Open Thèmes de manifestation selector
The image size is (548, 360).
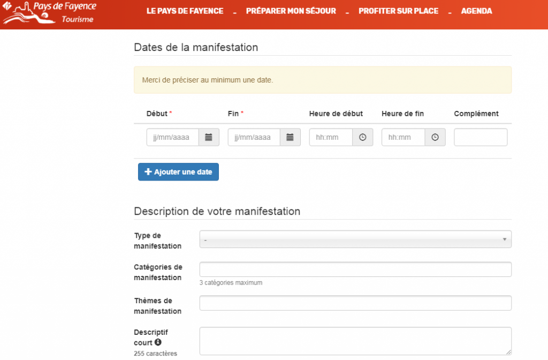tap(355, 303)
